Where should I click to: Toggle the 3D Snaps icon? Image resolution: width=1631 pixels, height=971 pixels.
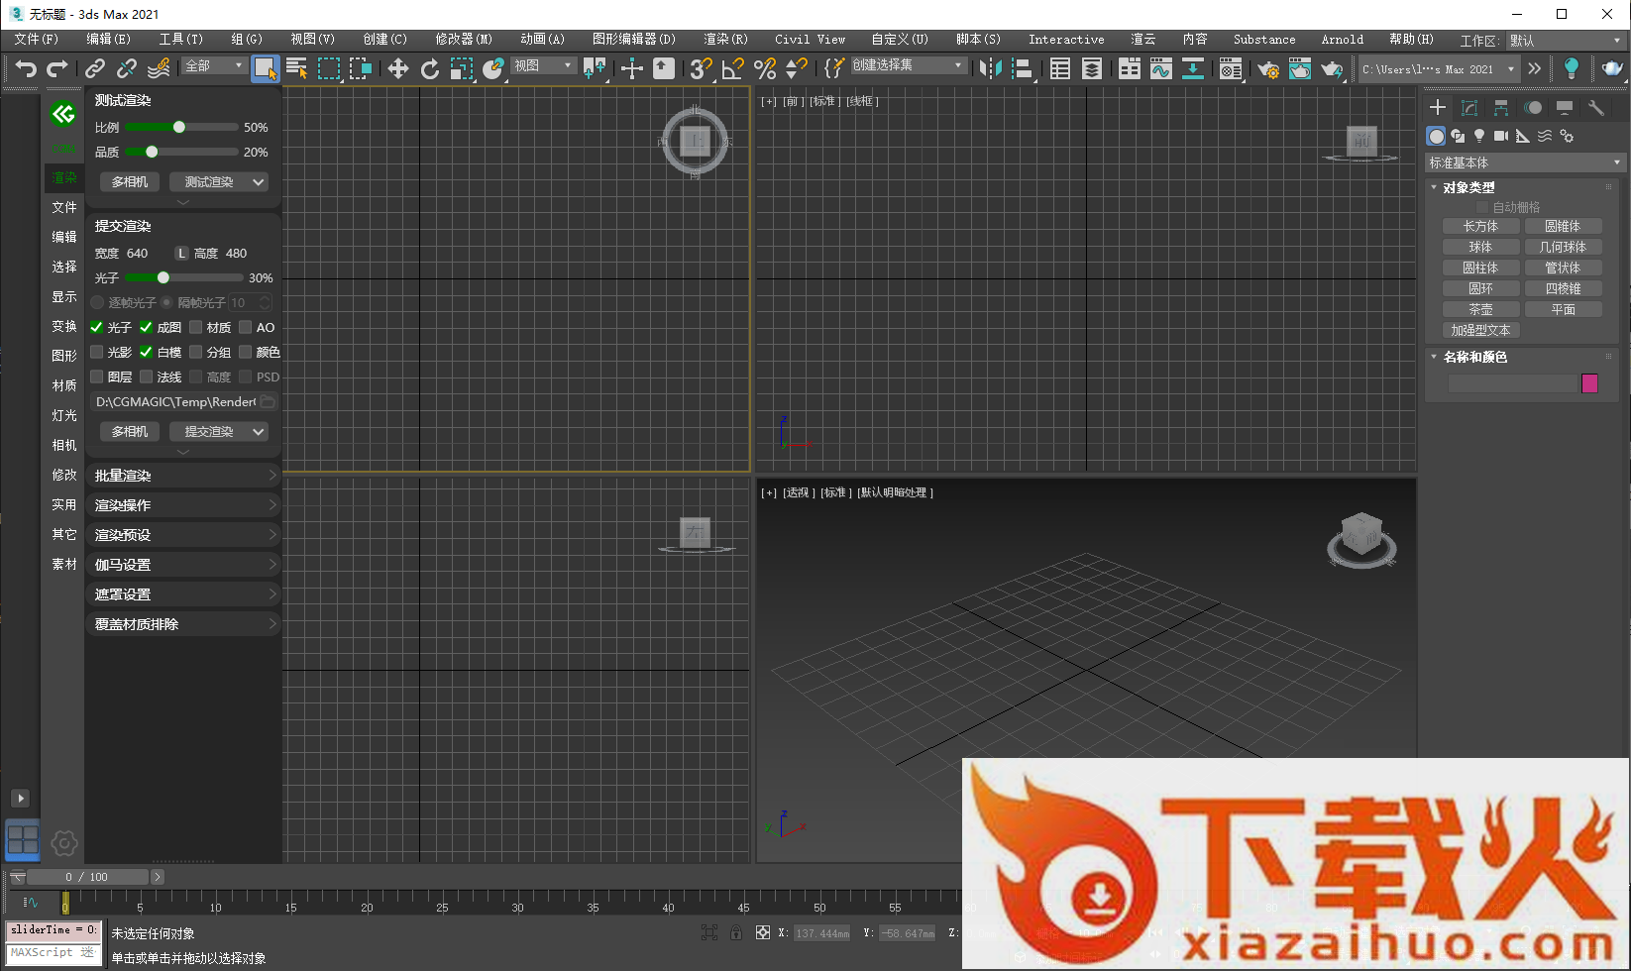(702, 68)
